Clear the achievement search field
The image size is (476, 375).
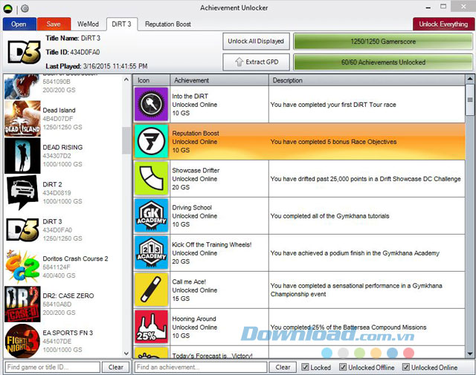click(x=283, y=367)
